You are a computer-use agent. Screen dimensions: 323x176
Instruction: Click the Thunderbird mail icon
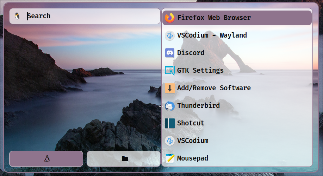170,105
